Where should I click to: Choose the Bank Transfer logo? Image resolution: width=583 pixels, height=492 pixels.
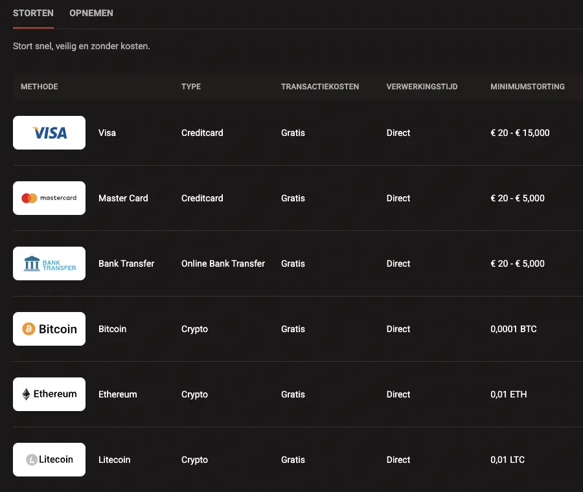[x=49, y=263]
